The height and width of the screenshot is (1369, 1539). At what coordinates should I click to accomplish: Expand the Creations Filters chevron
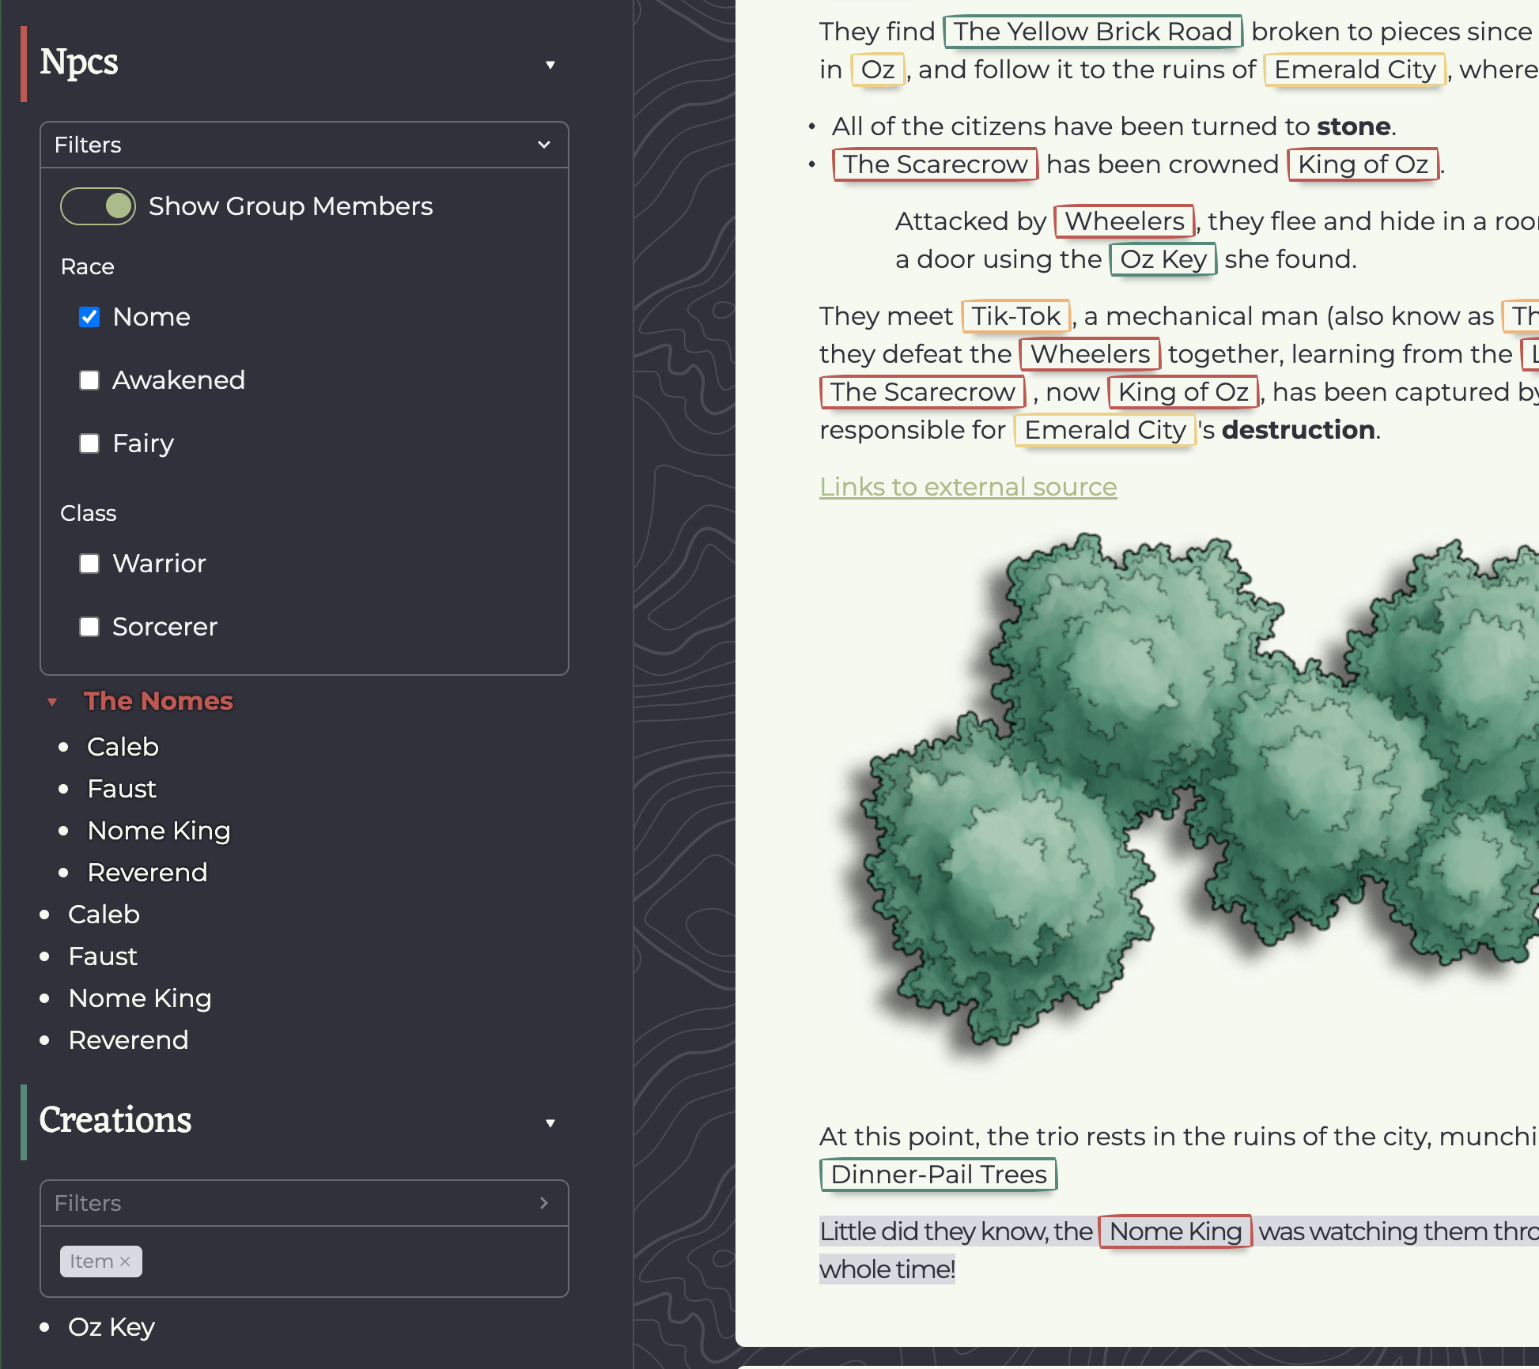tap(543, 1203)
